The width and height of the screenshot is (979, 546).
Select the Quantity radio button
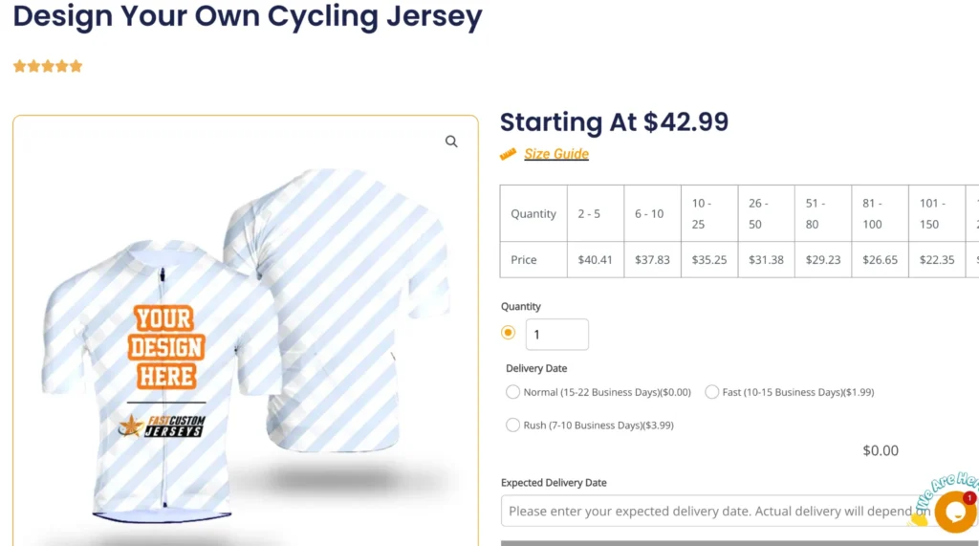(509, 333)
